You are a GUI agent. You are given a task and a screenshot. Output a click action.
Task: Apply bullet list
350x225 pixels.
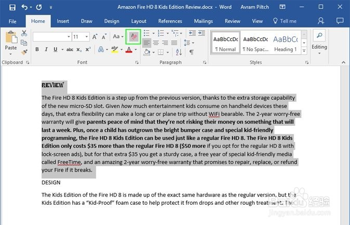(x=147, y=33)
